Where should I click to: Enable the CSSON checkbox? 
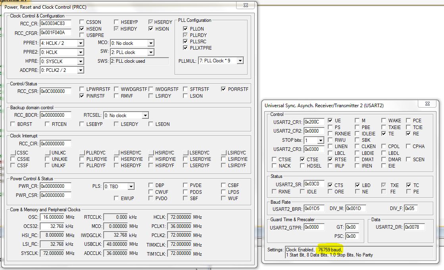tap(82, 22)
